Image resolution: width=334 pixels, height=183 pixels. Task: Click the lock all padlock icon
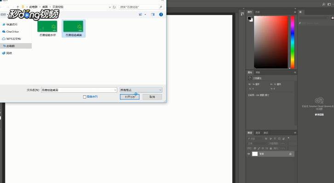tap(271, 149)
